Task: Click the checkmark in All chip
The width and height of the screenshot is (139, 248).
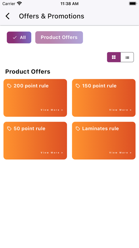Action: tap(15, 37)
